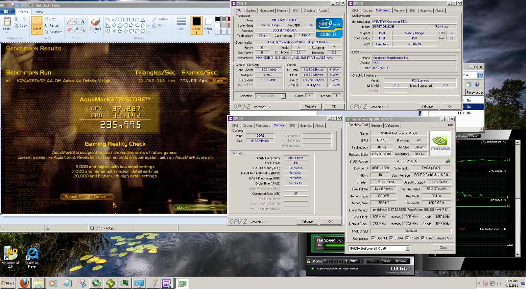Select the oval shape in Shapes gallery

120,20
